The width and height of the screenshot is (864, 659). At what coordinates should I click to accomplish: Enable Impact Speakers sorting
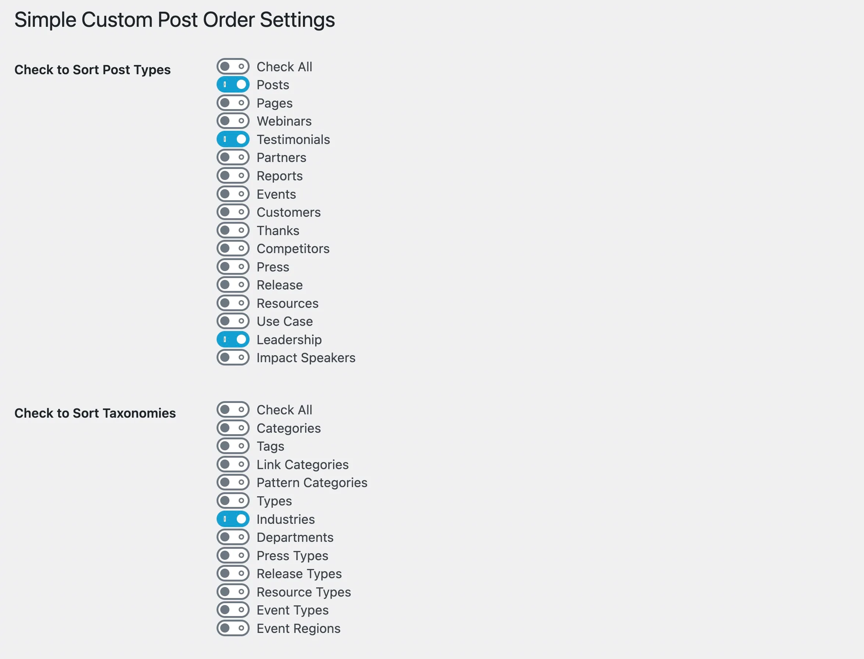point(233,357)
